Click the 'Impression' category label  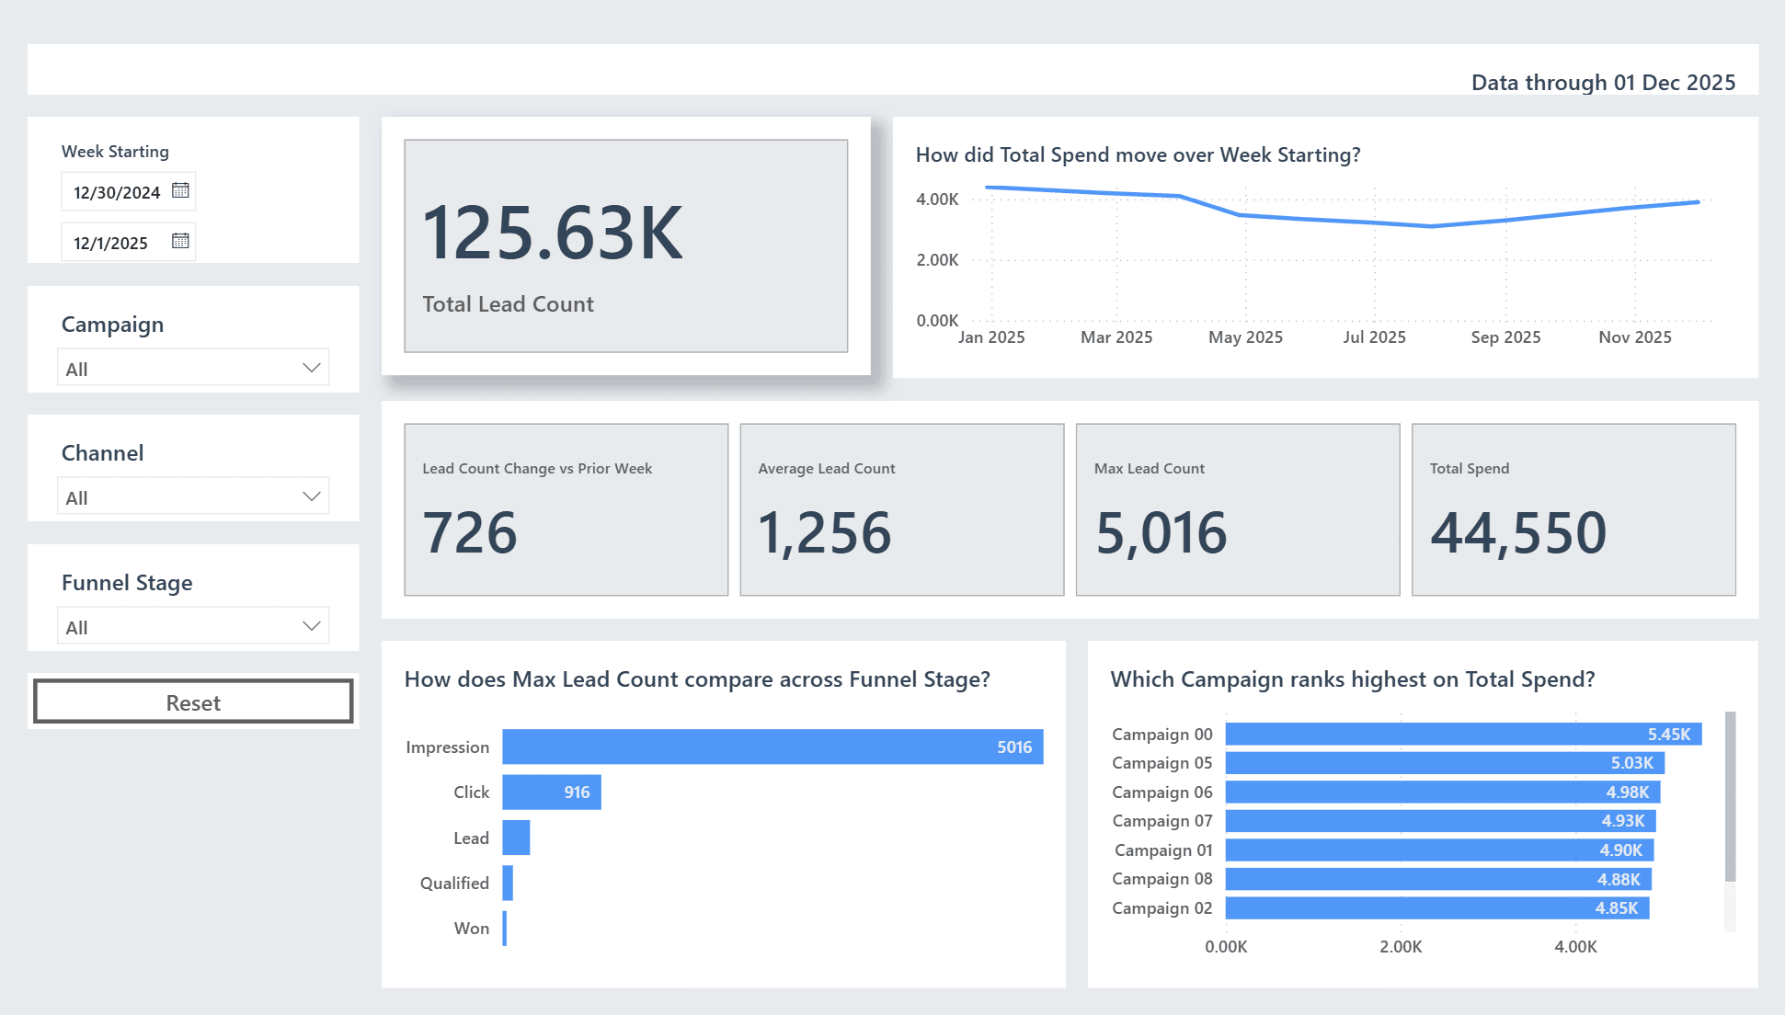click(447, 747)
